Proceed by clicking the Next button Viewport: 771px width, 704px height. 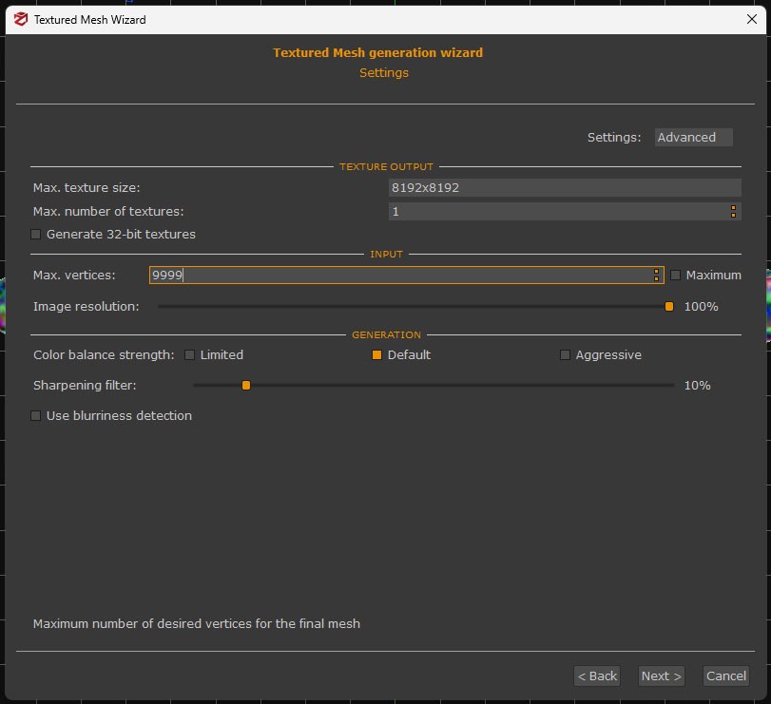click(x=661, y=676)
